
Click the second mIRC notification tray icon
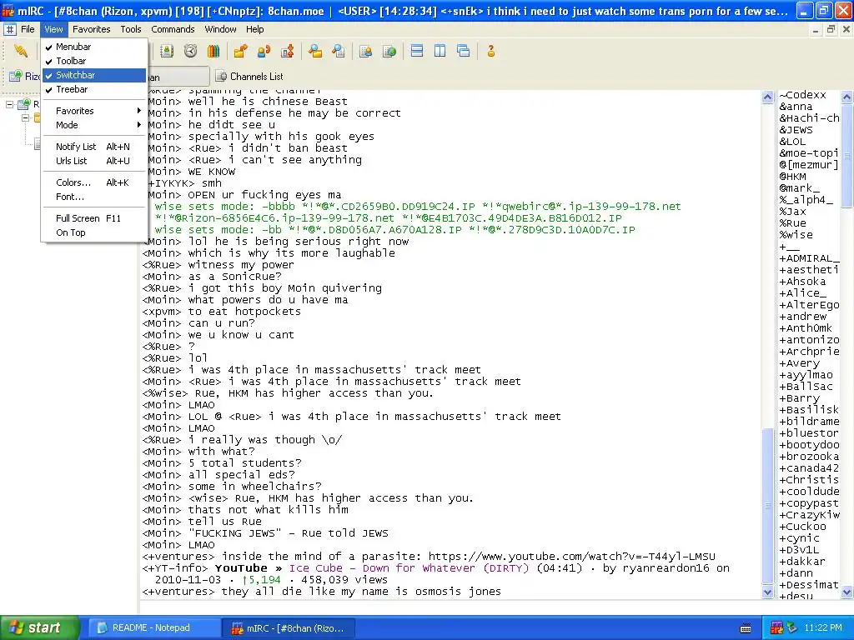[791, 628]
